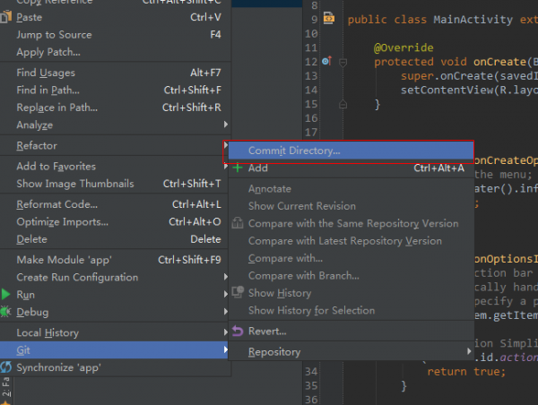Click the Show History clock icon
This screenshot has height=405, width=538.
tap(238, 293)
